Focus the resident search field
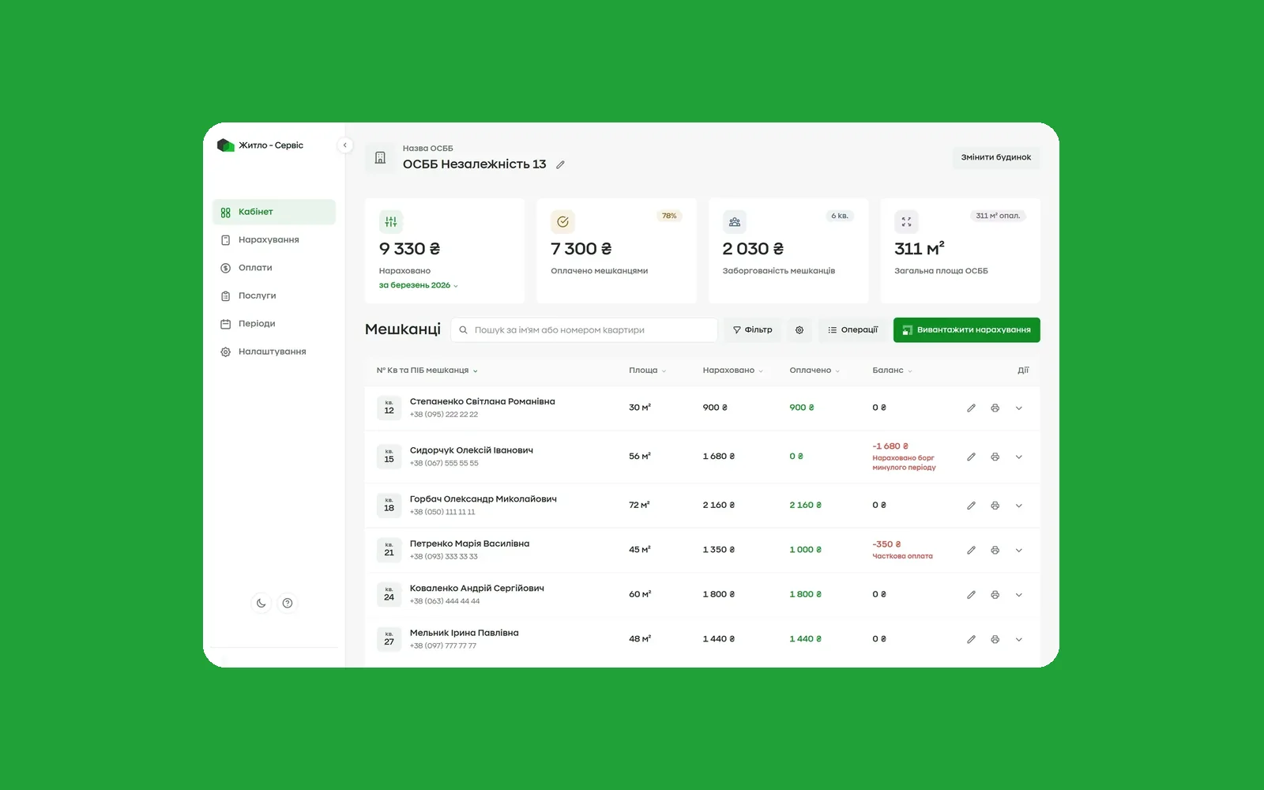This screenshot has height=790, width=1264. tap(584, 330)
